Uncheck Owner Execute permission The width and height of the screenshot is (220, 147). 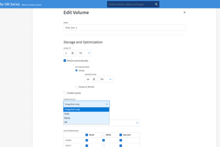click(121, 140)
